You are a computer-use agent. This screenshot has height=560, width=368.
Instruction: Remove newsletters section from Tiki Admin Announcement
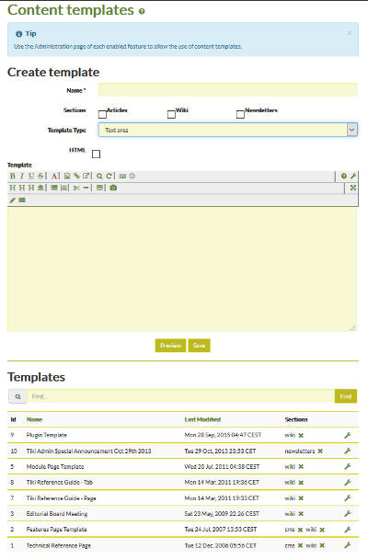[x=320, y=451]
